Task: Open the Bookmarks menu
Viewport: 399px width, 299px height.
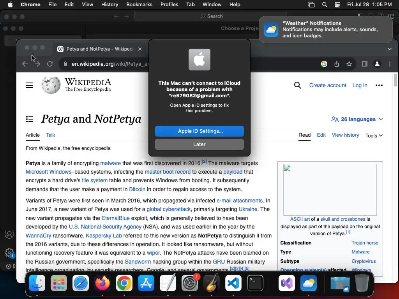Action: pos(139,4)
